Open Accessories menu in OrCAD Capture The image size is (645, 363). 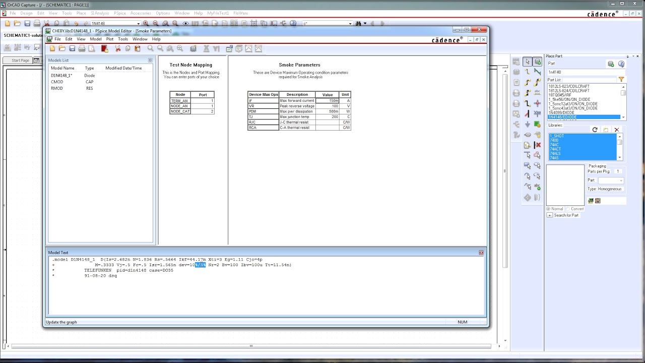pyautogui.click(x=141, y=13)
